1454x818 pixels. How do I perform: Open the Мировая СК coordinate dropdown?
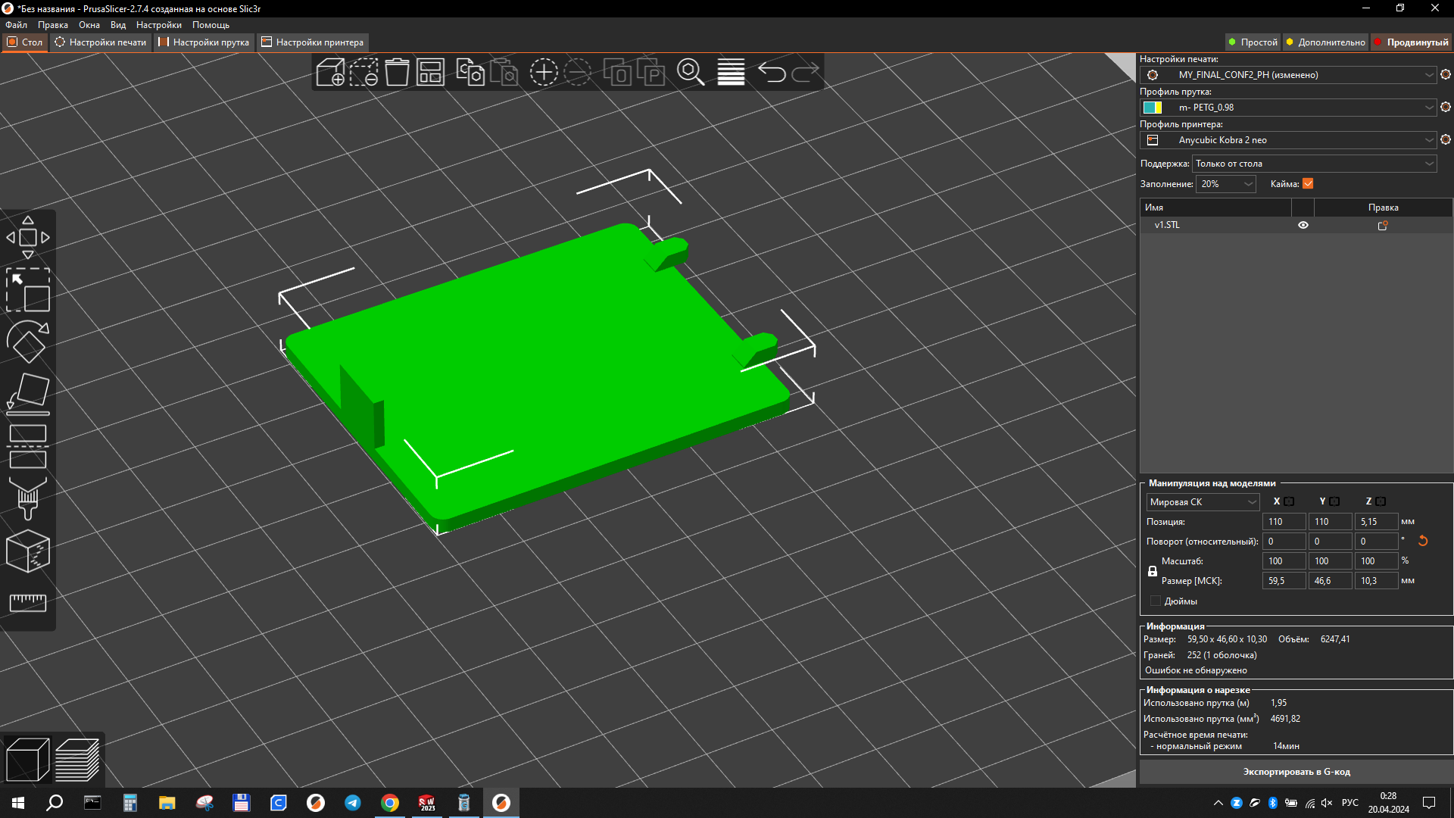pos(1202,502)
